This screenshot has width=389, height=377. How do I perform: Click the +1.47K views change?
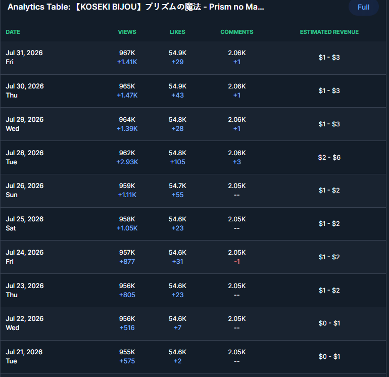(x=127, y=96)
